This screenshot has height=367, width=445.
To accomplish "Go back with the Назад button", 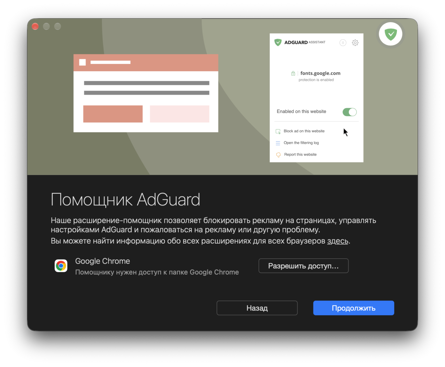I will coord(257,308).
